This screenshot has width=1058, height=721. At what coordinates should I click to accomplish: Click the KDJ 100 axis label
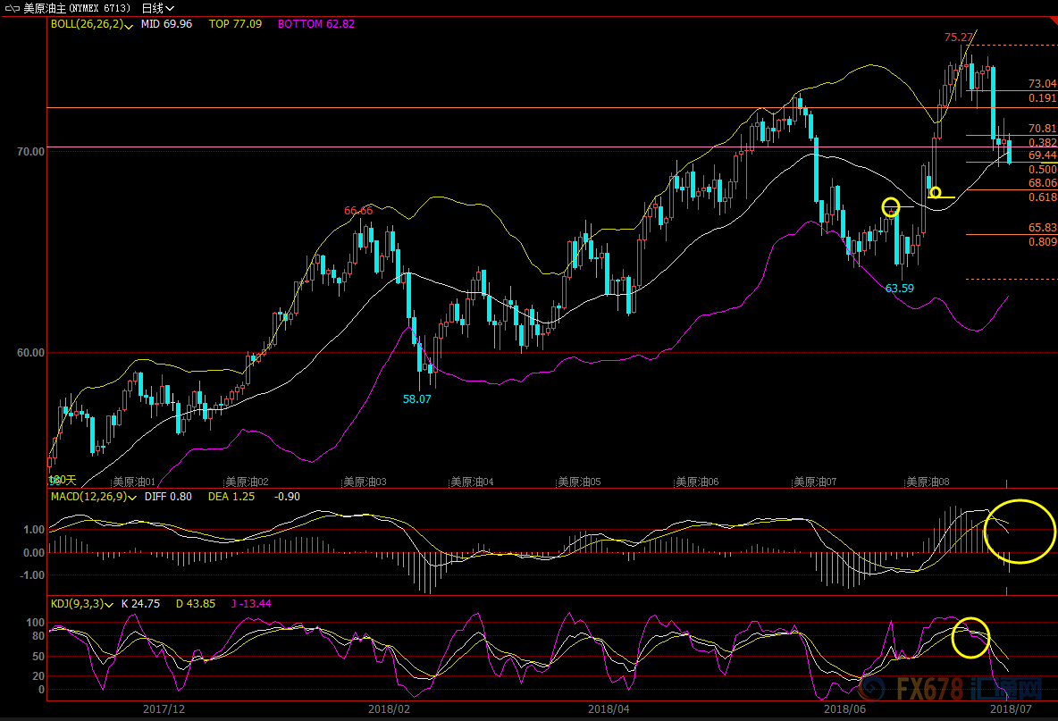[x=36, y=623]
